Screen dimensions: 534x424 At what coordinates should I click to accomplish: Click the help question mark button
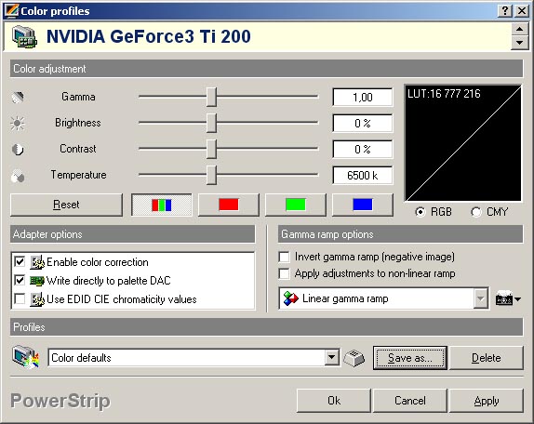[505, 11]
